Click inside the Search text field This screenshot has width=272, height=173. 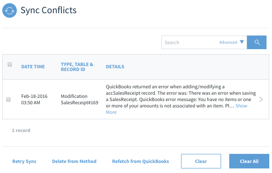coord(189,42)
